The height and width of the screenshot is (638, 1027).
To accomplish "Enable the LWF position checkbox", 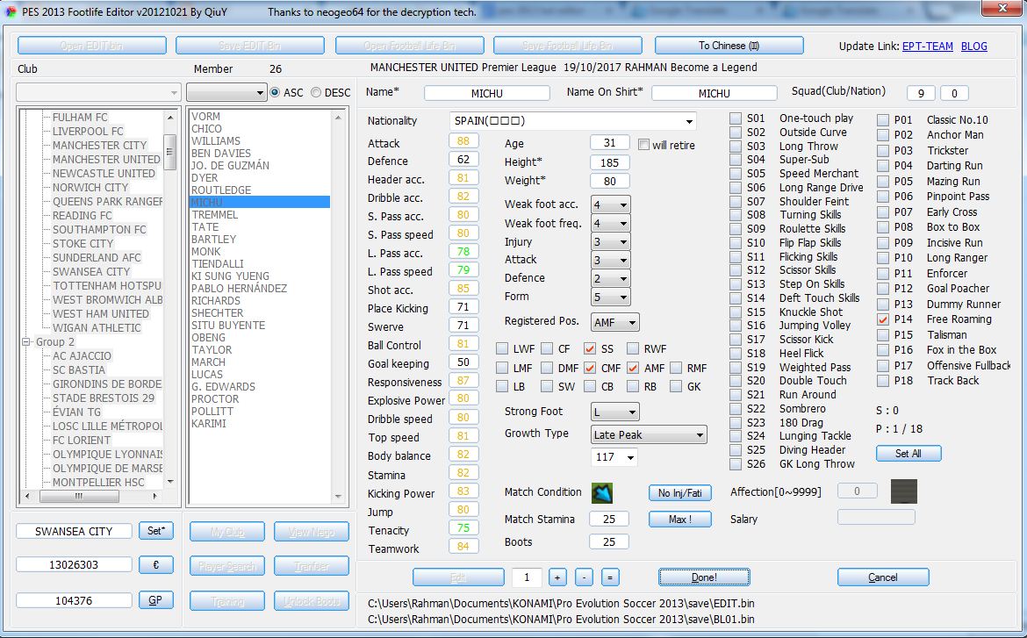I will 502,349.
